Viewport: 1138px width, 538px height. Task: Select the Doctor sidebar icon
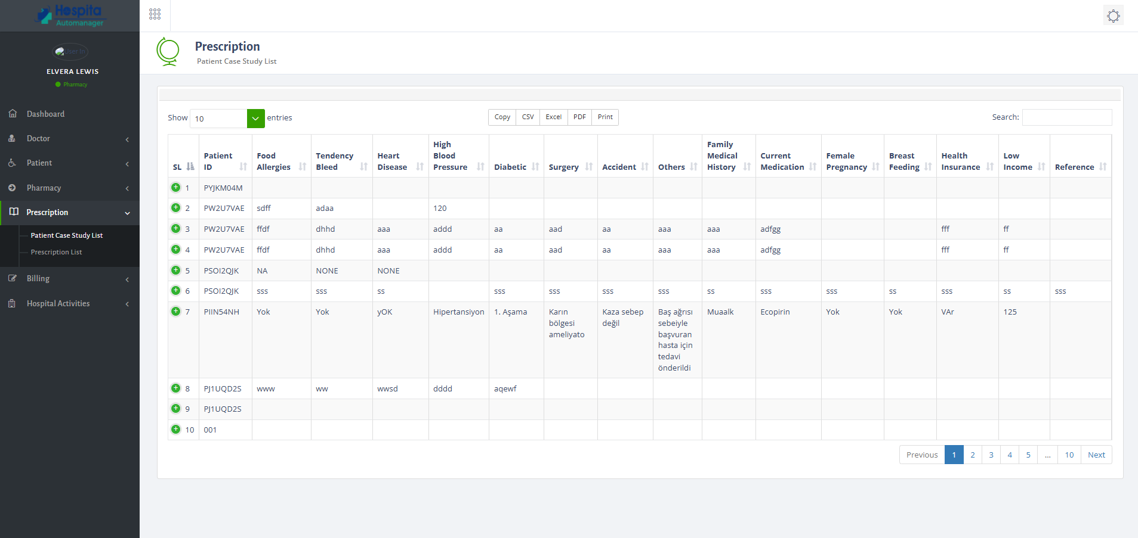(x=13, y=138)
